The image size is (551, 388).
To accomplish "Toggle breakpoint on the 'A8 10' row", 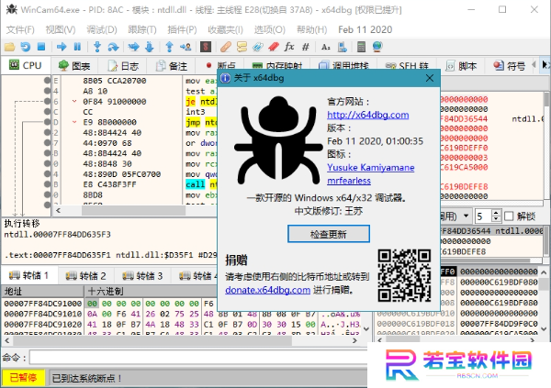I will (x=47, y=91).
